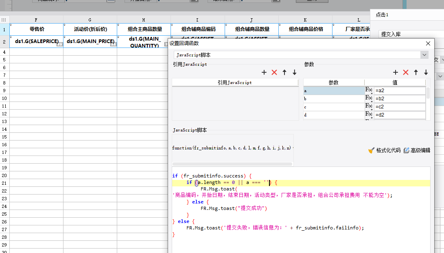Add a new parameter row

(x=396, y=72)
